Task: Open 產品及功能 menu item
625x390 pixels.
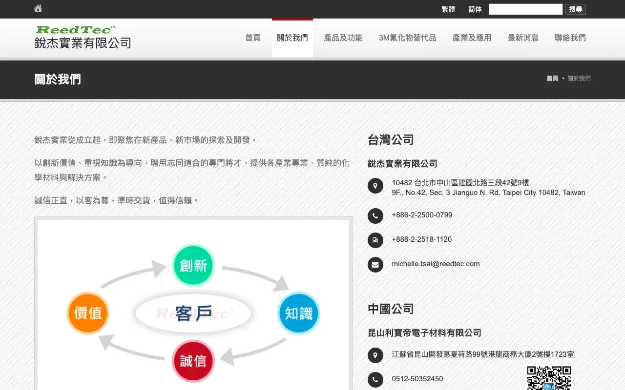Action: pos(343,38)
